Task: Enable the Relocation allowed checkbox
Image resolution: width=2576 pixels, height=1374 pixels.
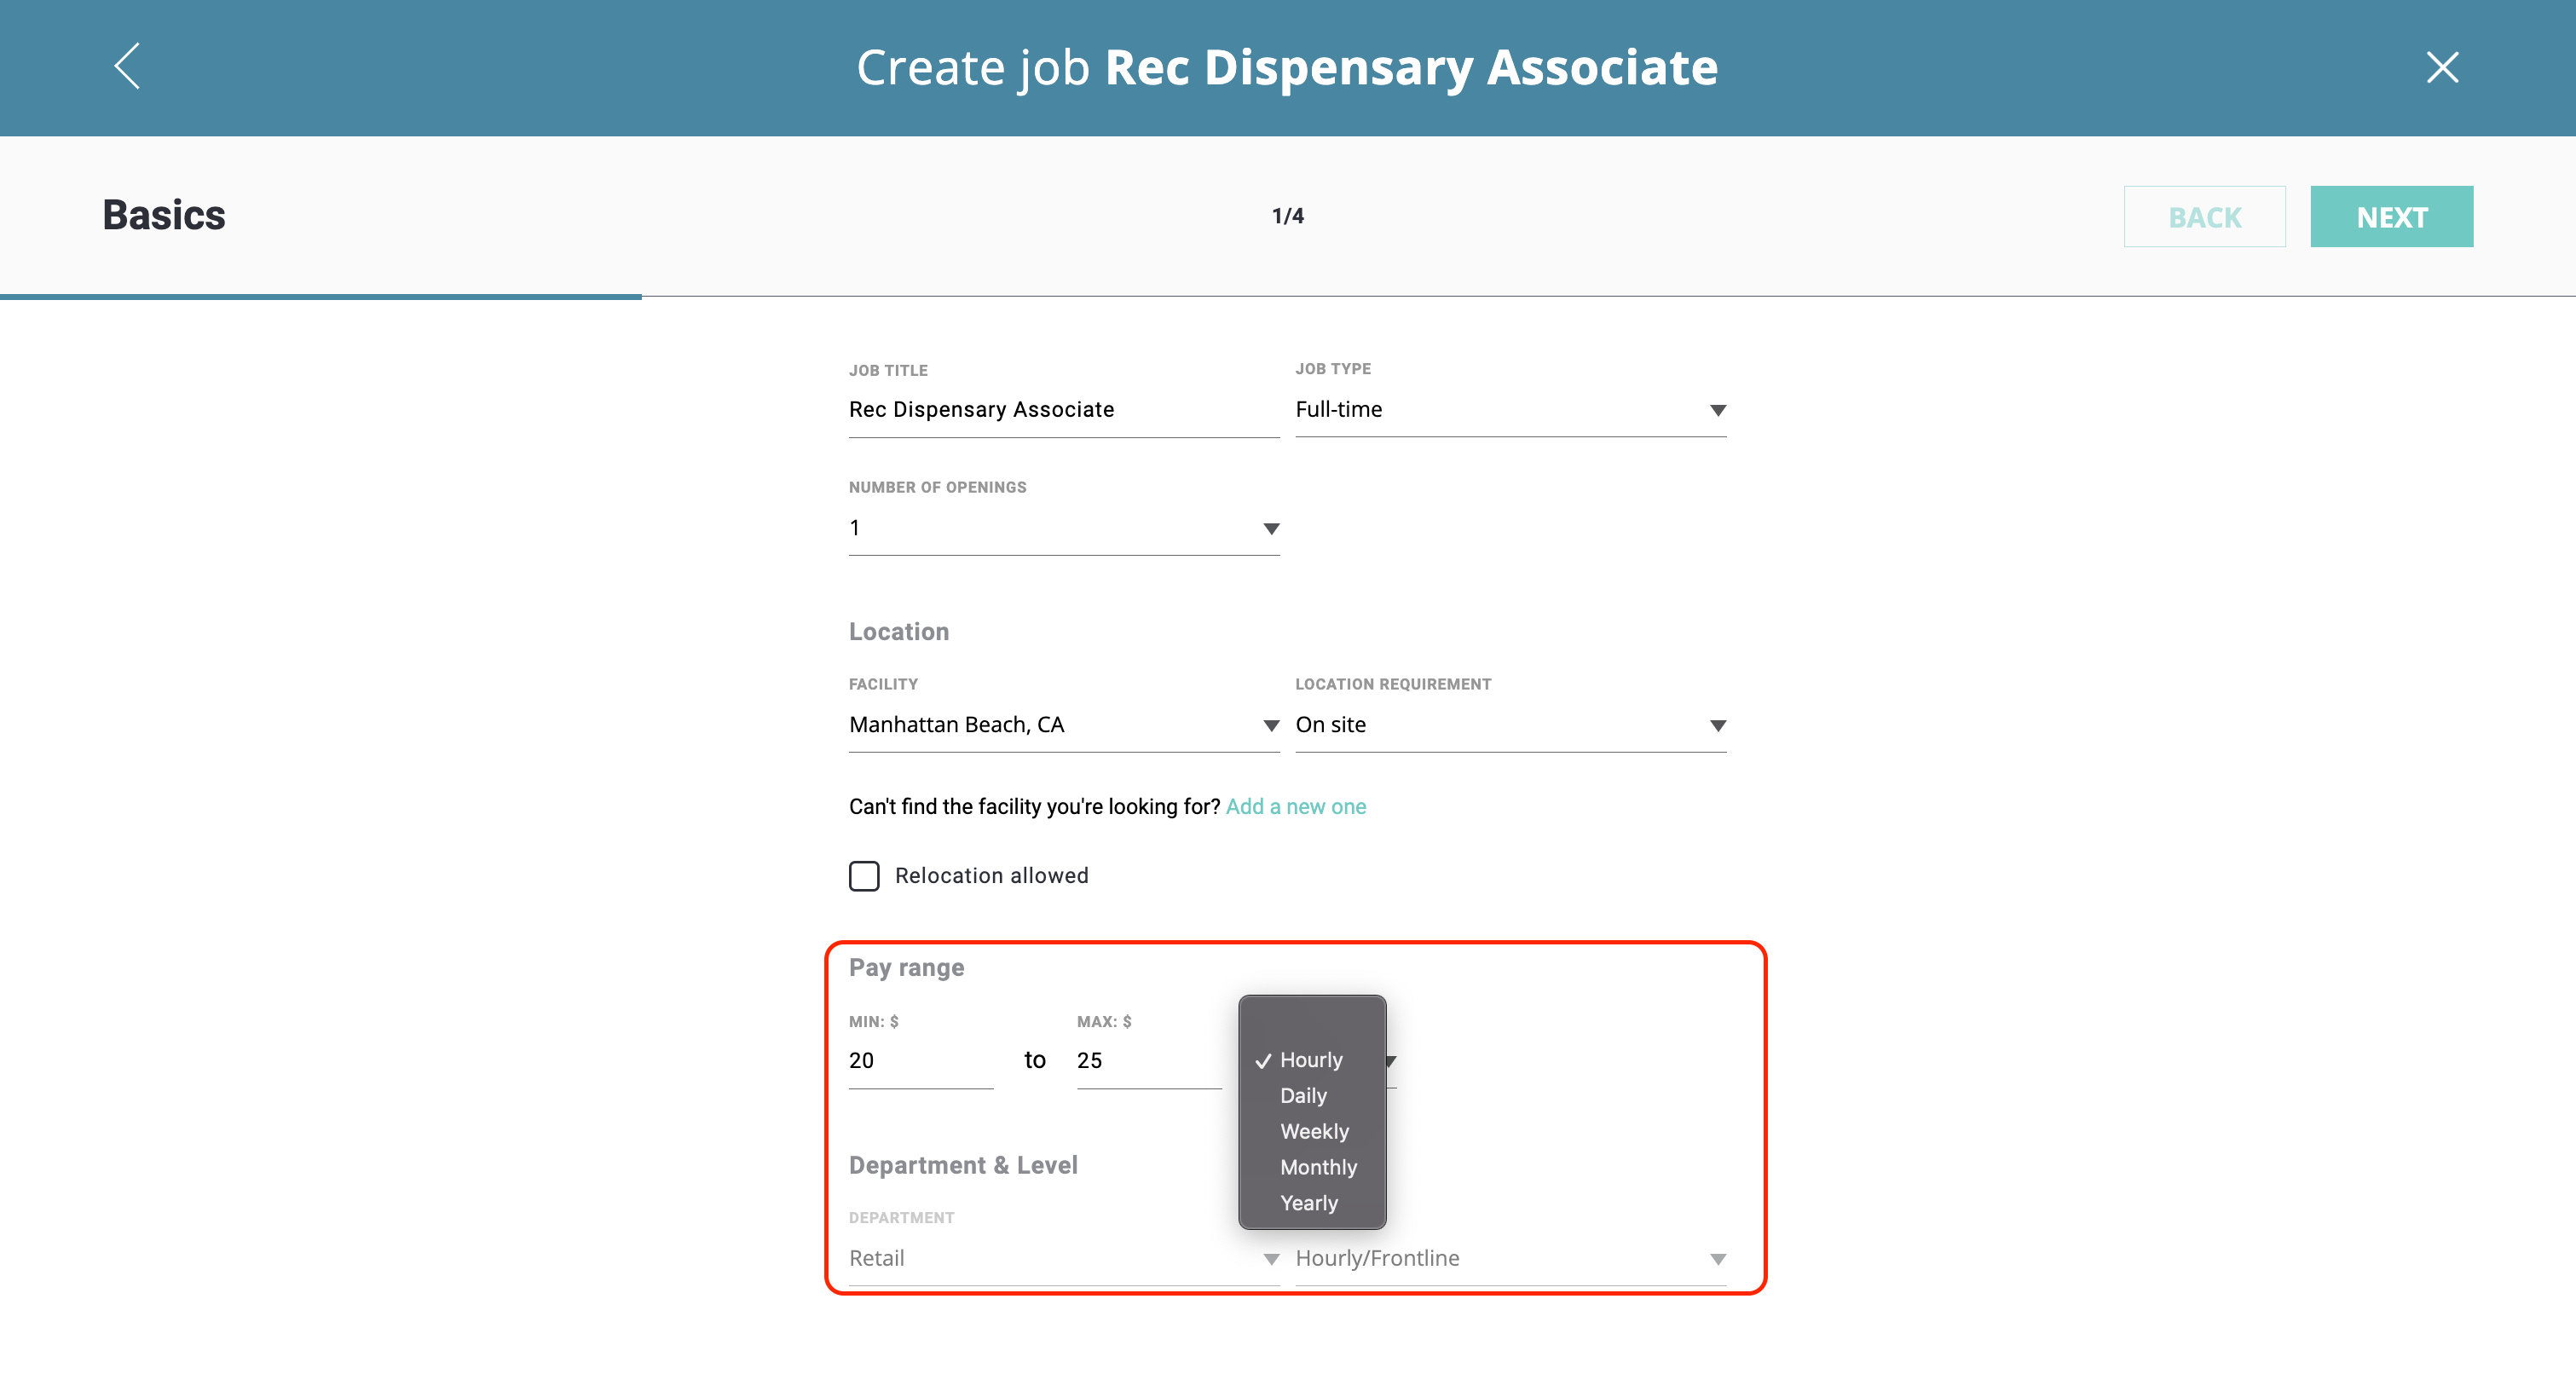Action: click(x=864, y=875)
